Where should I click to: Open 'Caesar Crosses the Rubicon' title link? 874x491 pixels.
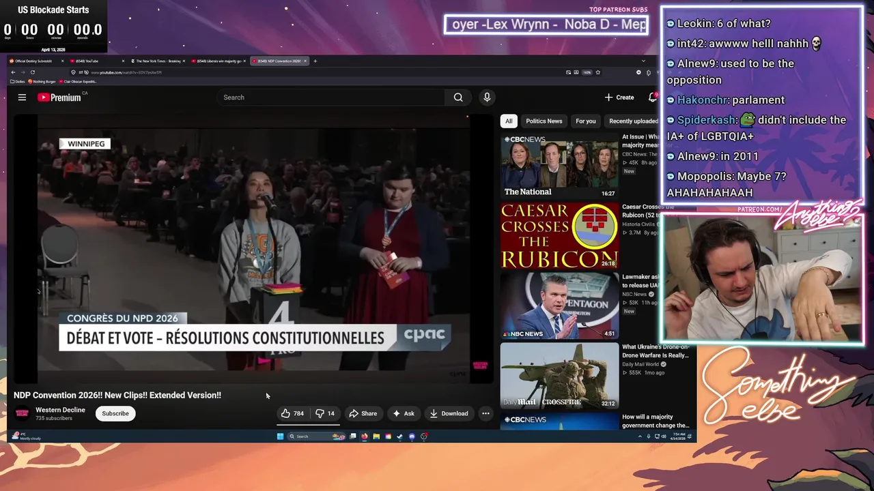647,211
